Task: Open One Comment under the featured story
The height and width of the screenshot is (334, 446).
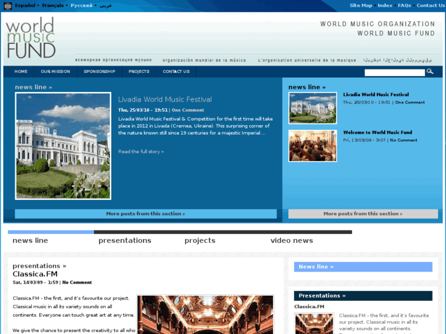Action: pyautogui.click(x=188, y=110)
